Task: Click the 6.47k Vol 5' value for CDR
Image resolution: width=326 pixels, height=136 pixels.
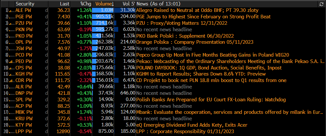Action: [129, 81]
